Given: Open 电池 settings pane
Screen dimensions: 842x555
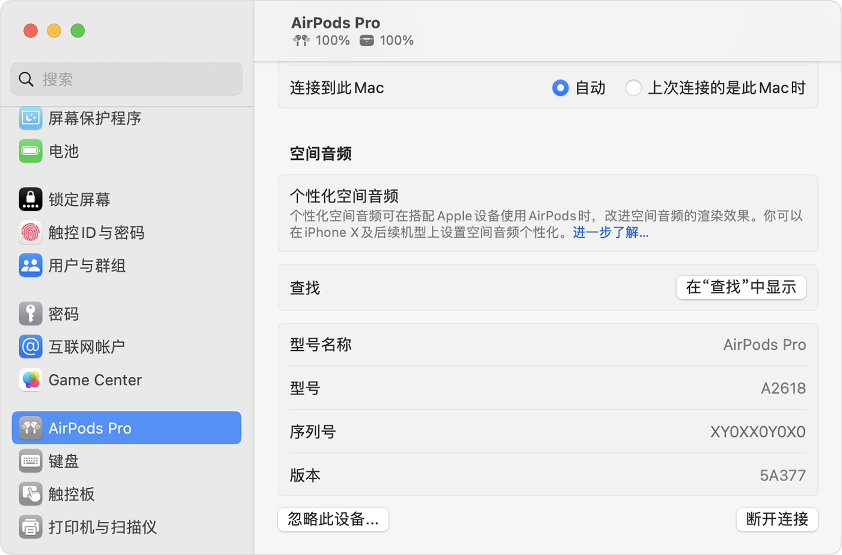Looking at the screenshot, I should pos(126,151).
